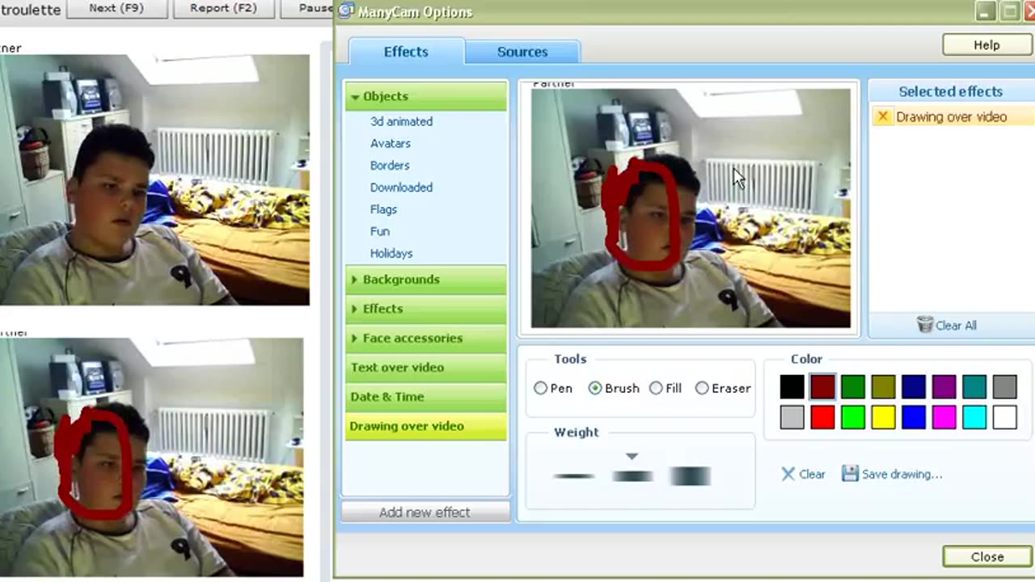
Task: Pick the bright green color swatch
Action: tap(853, 417)
